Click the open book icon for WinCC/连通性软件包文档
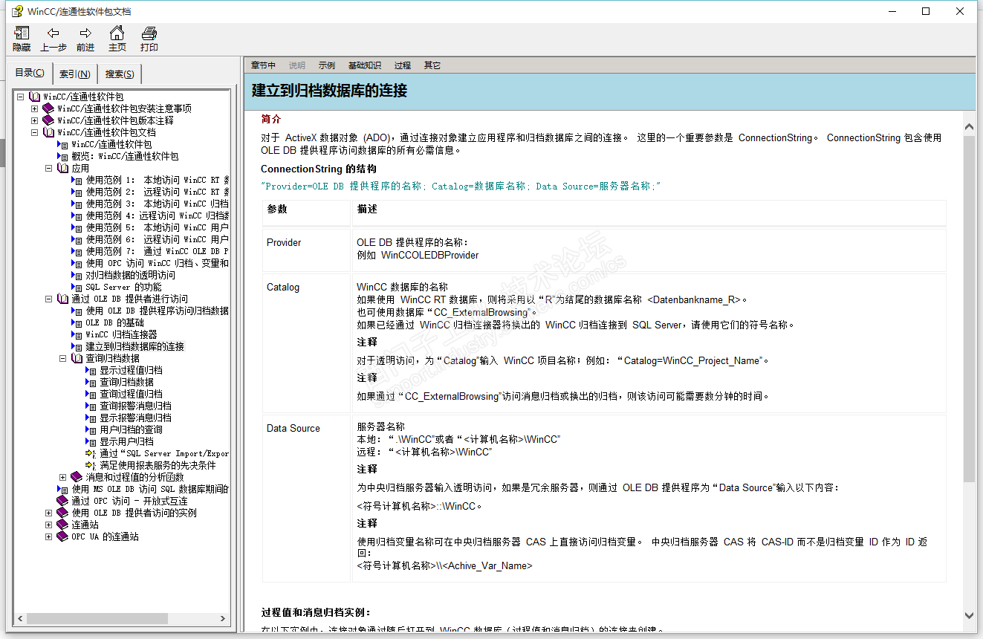 pos(48,132)
